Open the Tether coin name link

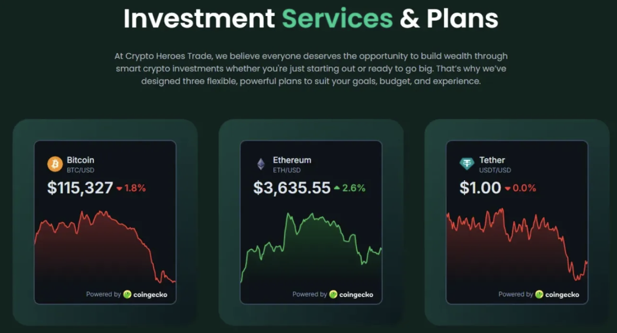click(x=492, y=160)
